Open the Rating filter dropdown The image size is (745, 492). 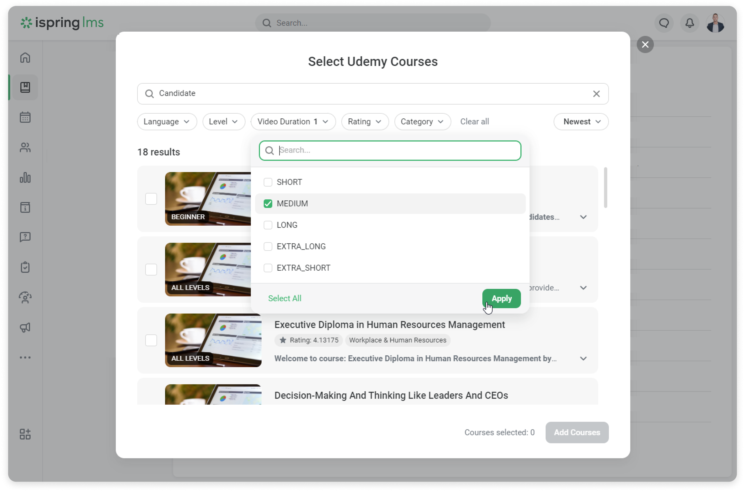pyautogui.click(x=365, y=122)
